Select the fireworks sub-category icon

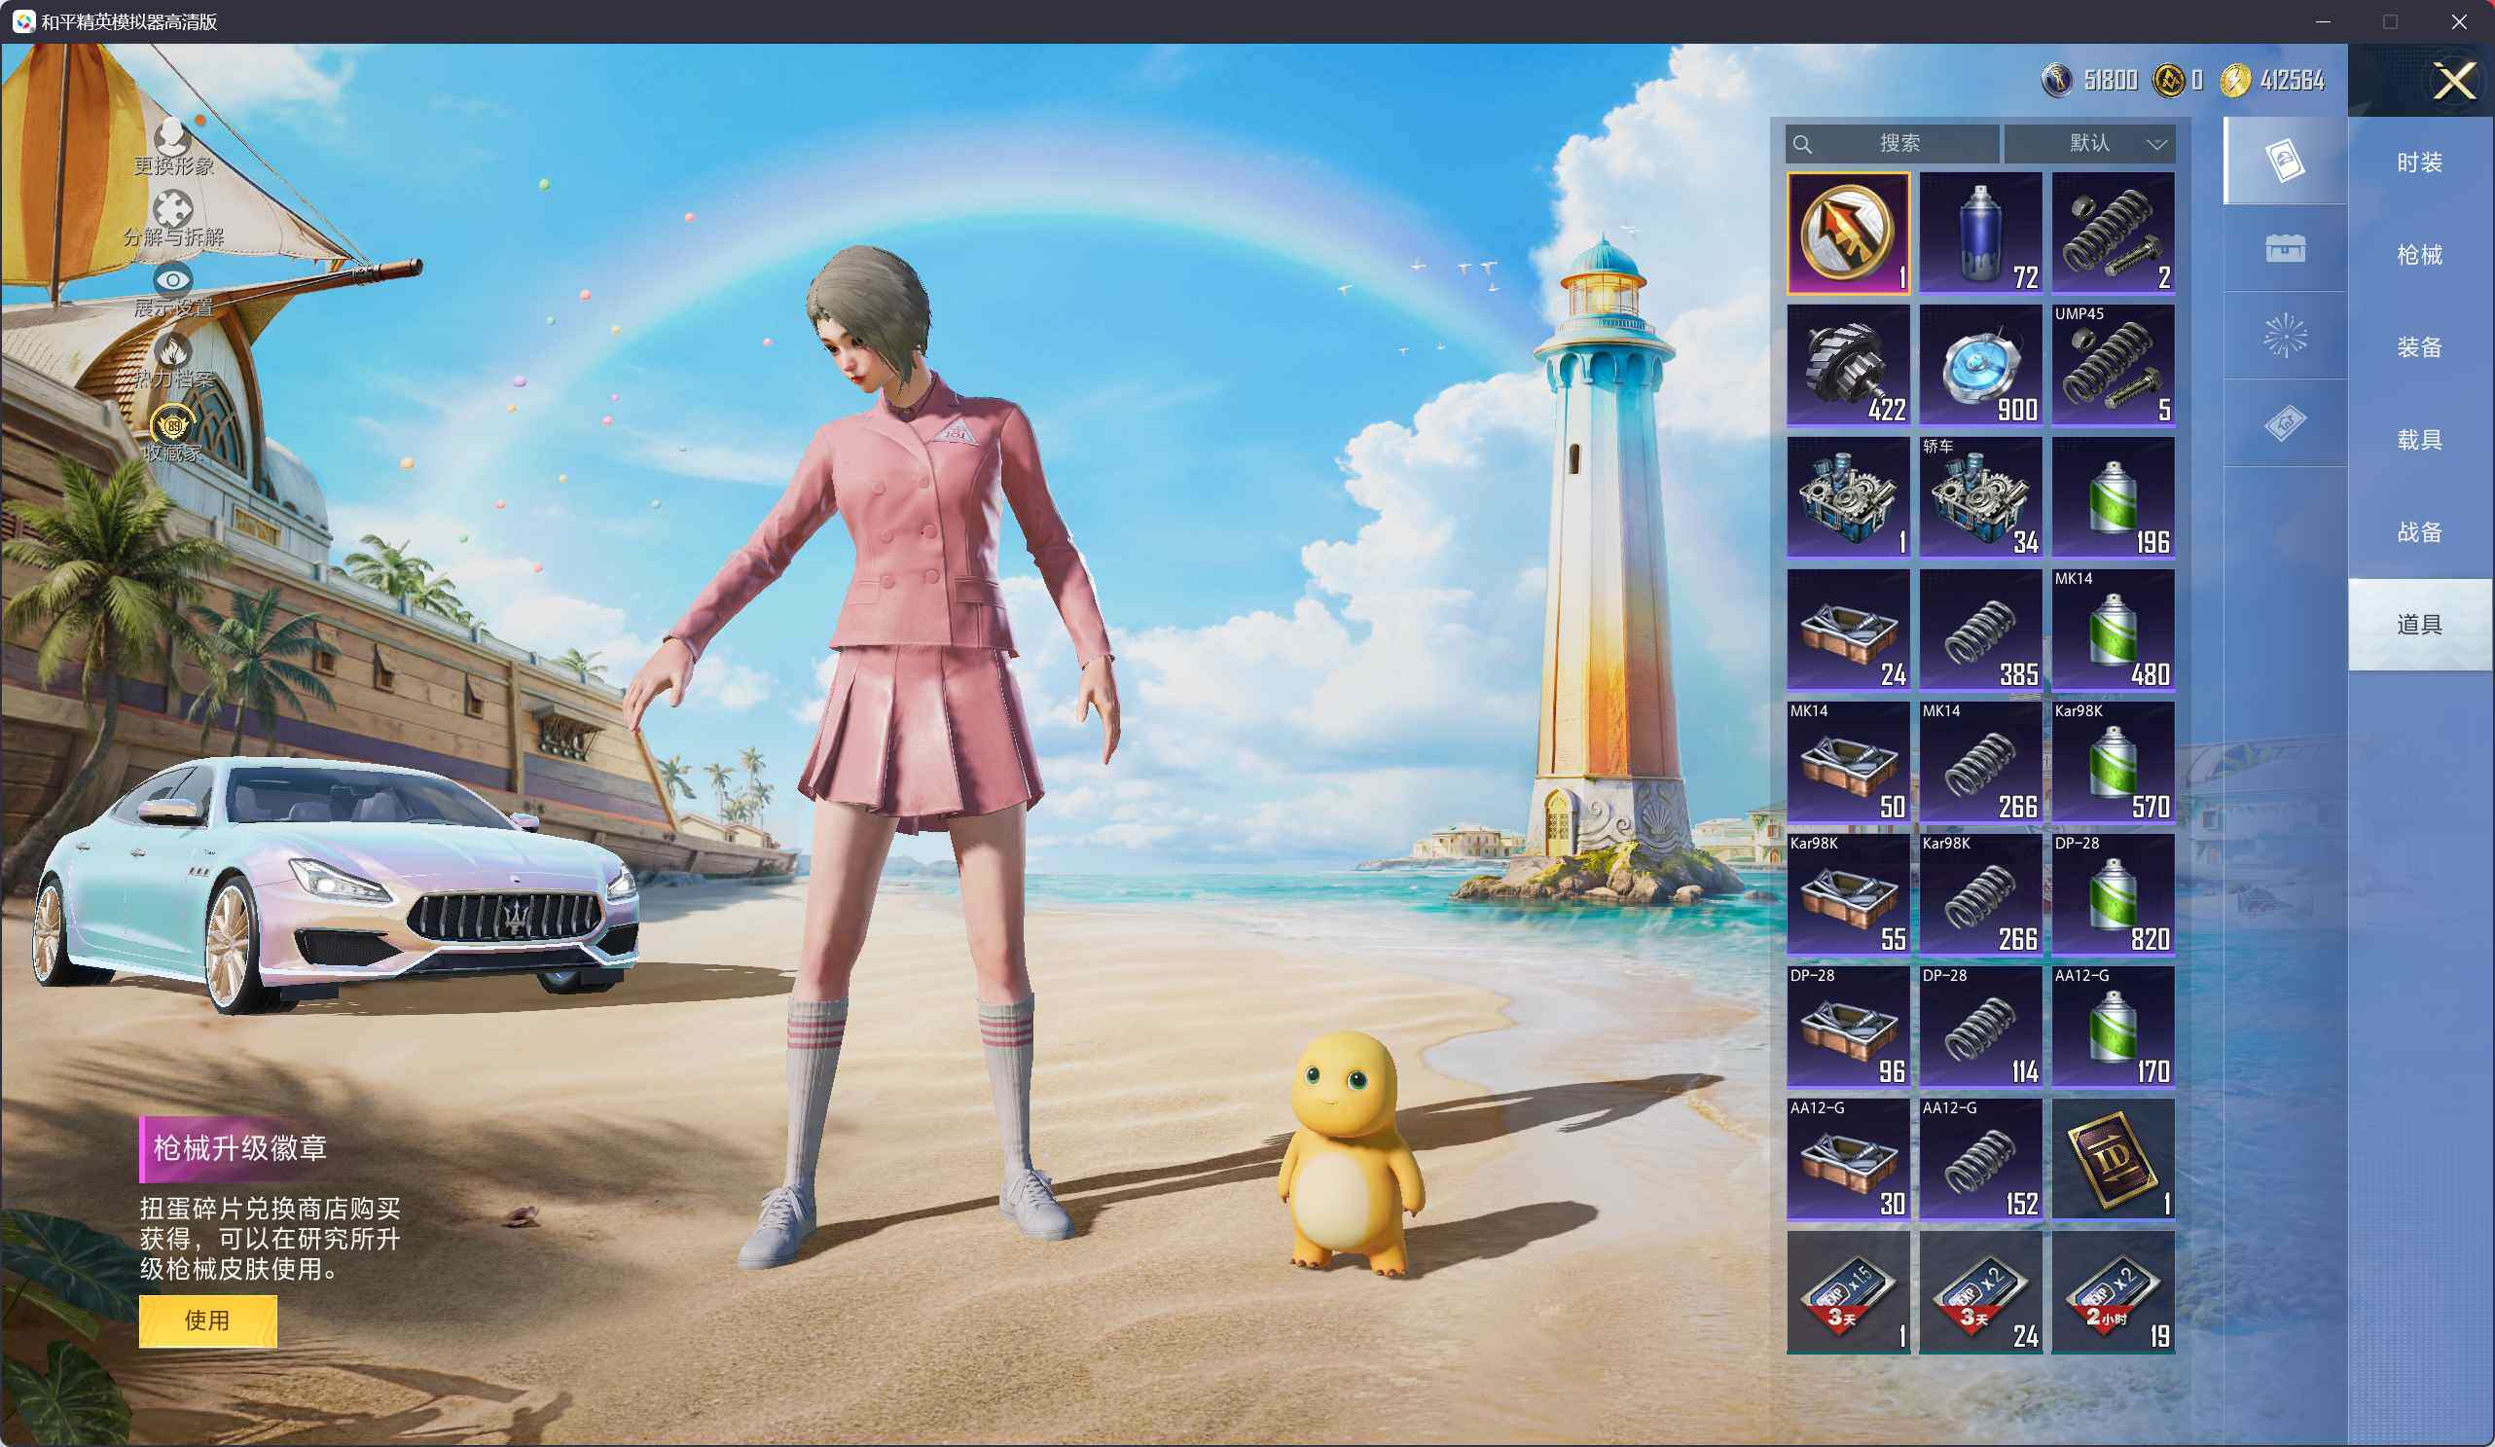pyautogui.click(x=2285, y=336)
